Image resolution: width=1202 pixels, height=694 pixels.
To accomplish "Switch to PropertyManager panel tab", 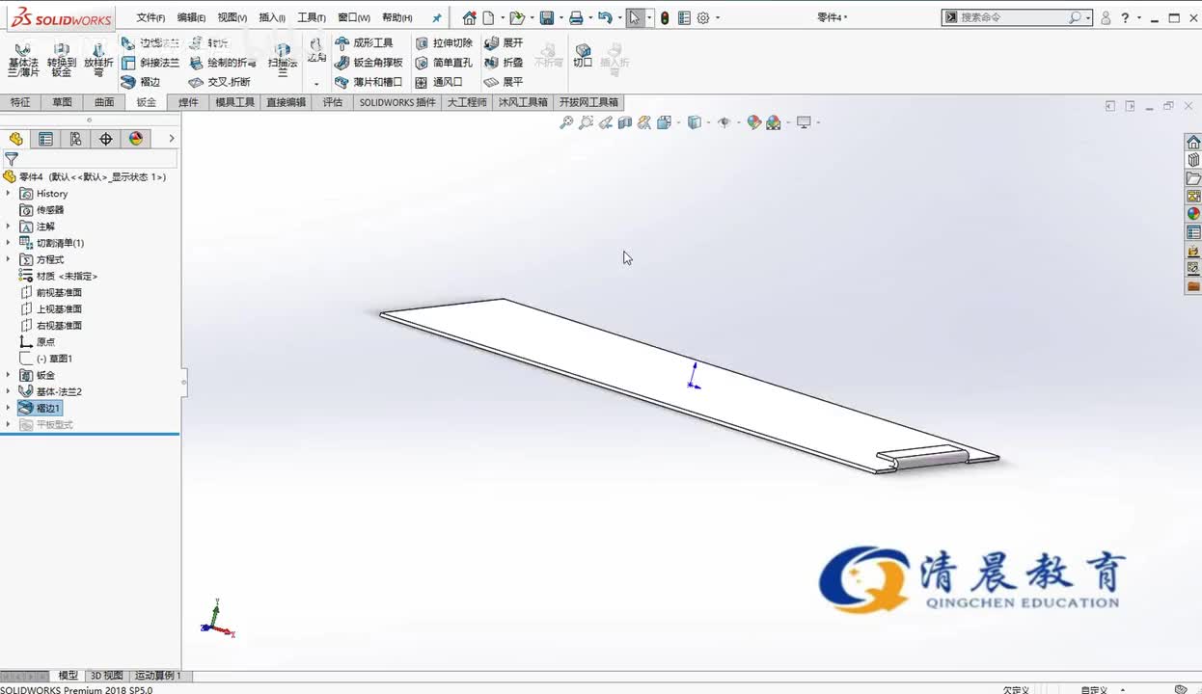I will [45, 139].
